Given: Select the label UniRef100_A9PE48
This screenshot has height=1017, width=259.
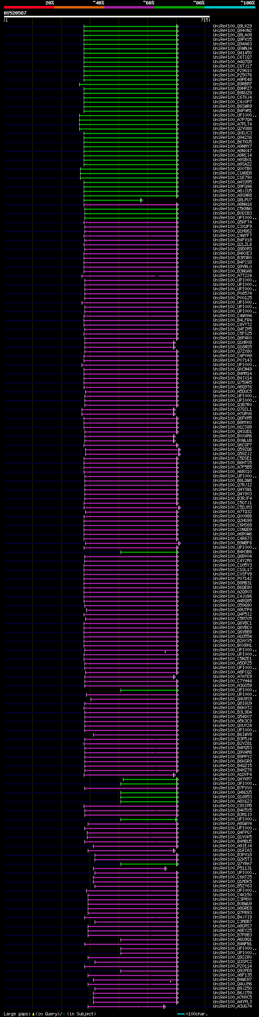Looking at the screenshot, I should pos(232,80).
